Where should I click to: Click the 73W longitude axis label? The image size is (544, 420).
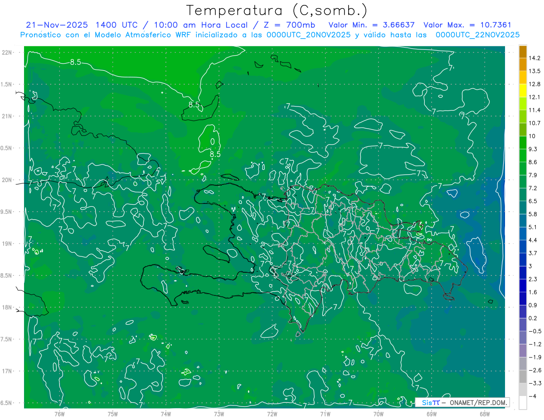coord(219,414)
